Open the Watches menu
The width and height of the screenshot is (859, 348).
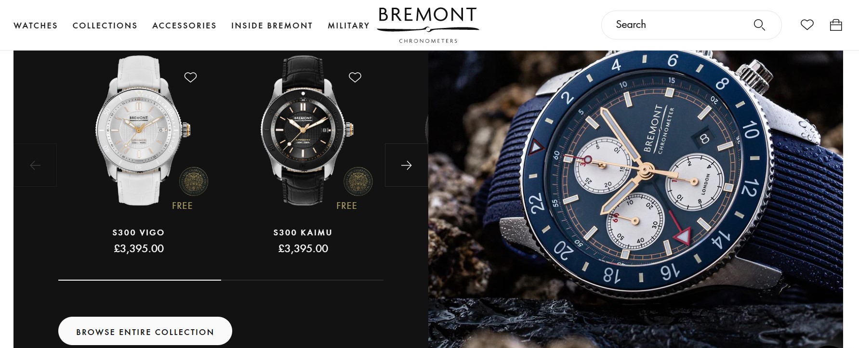[x=36, y=26]
